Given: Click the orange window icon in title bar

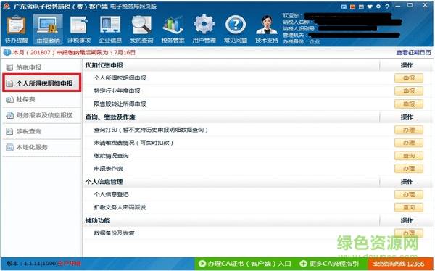Looking at the screenshot, I should click(352, 7).
